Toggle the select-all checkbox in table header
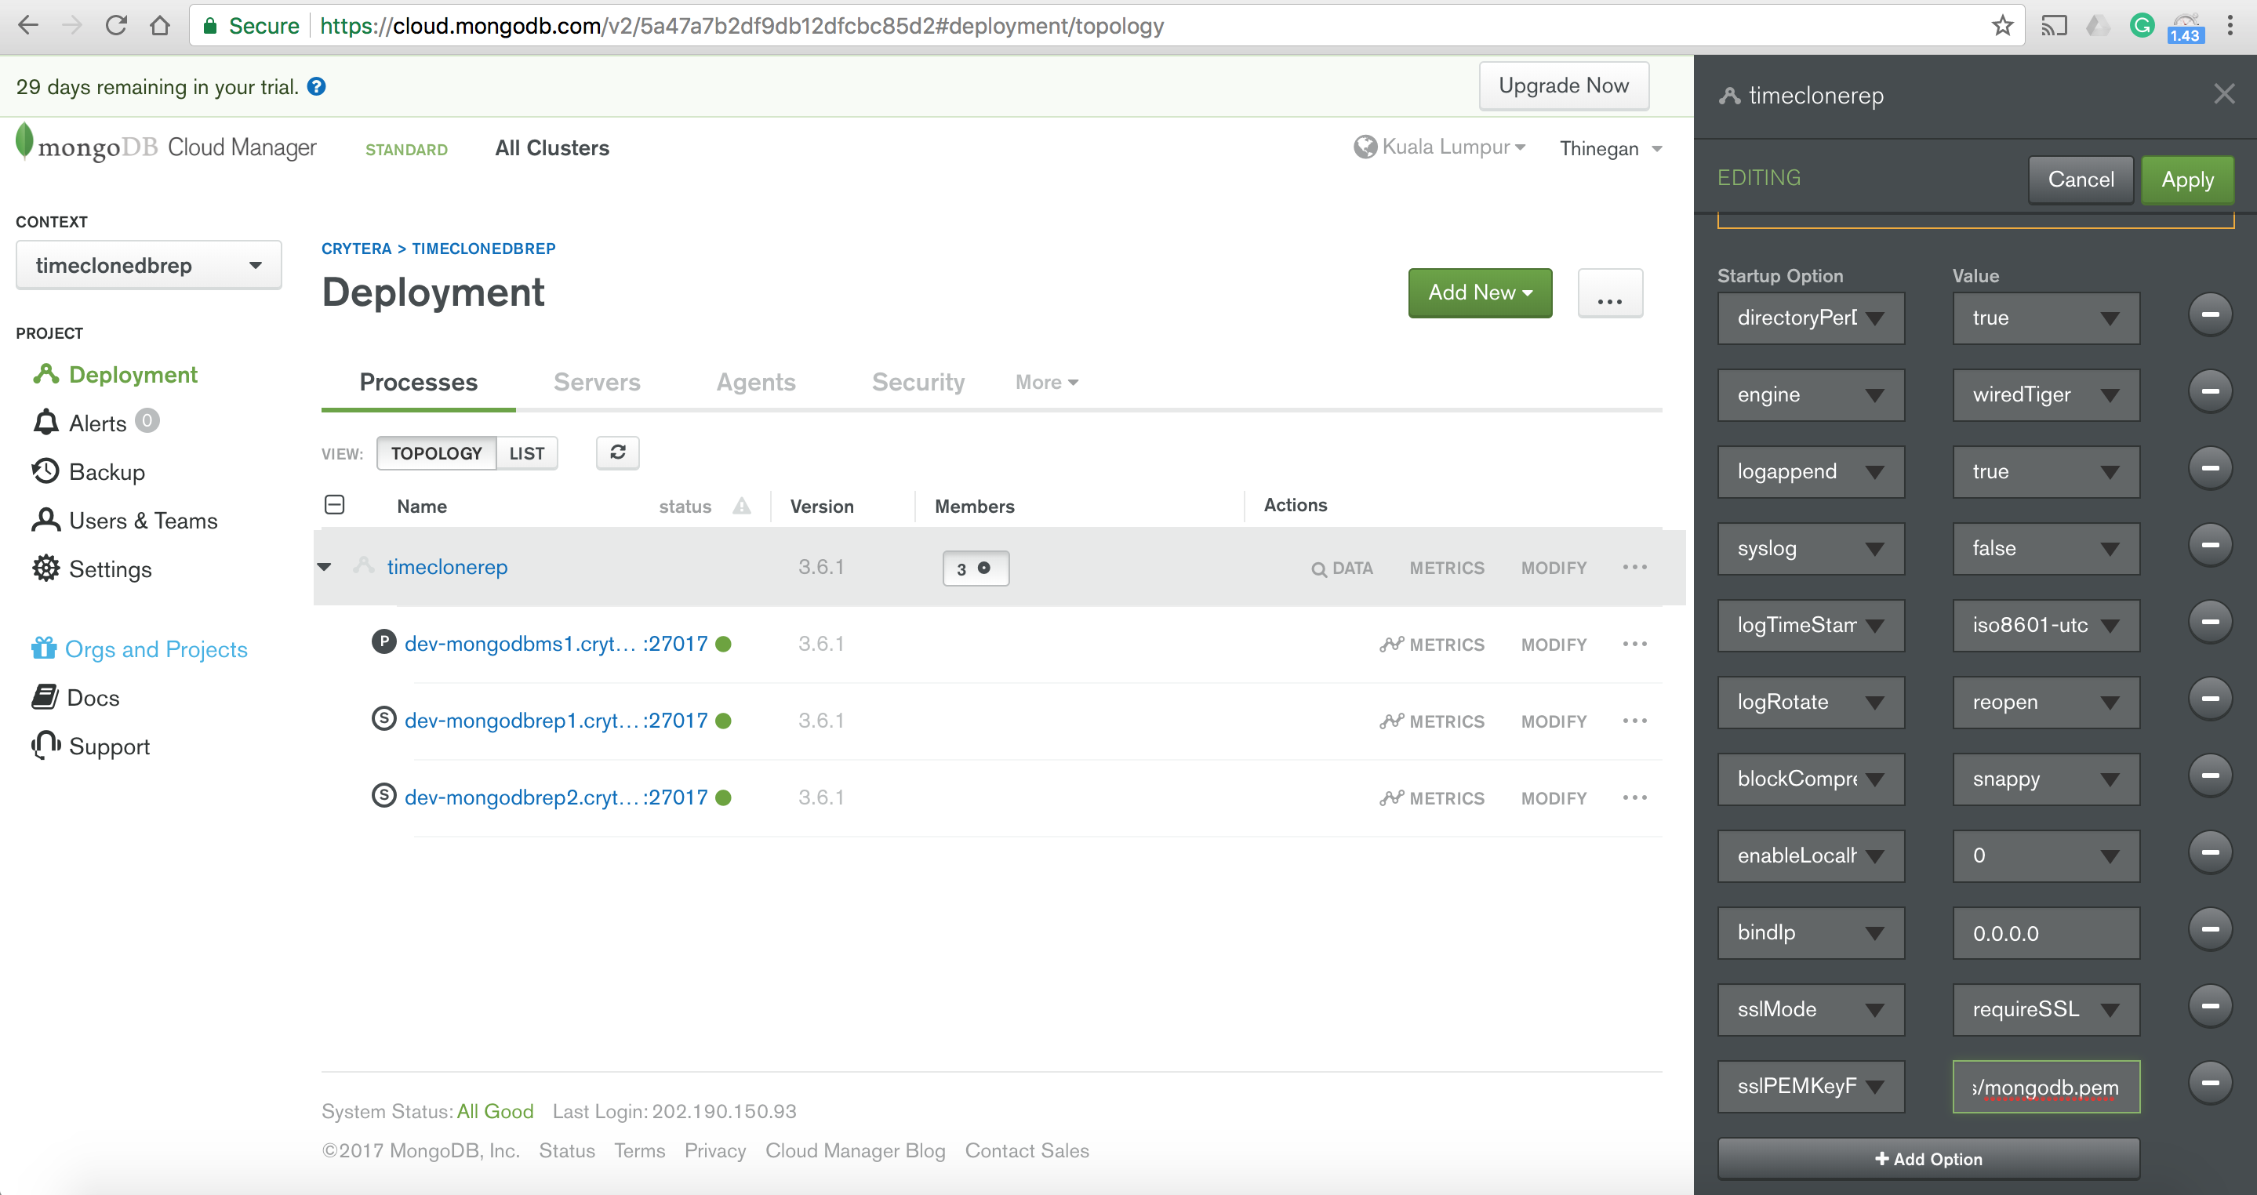The width and height of the screenshot is (2257, 1195). tap(335, 505)
